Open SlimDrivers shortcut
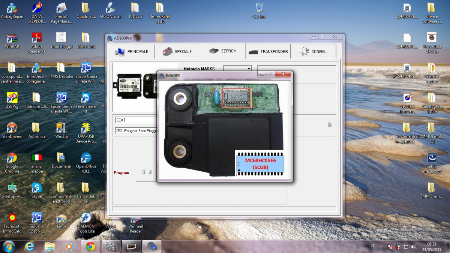Image resolution: width=450 pixels, height=253 pixels. coord(12,131)
